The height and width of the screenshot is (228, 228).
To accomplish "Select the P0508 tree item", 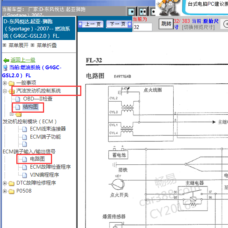I will click(24, 191).
